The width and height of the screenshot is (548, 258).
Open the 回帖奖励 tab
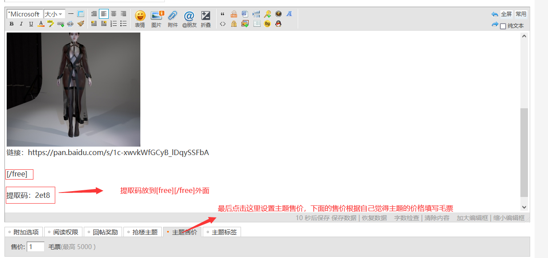point(102,232)
